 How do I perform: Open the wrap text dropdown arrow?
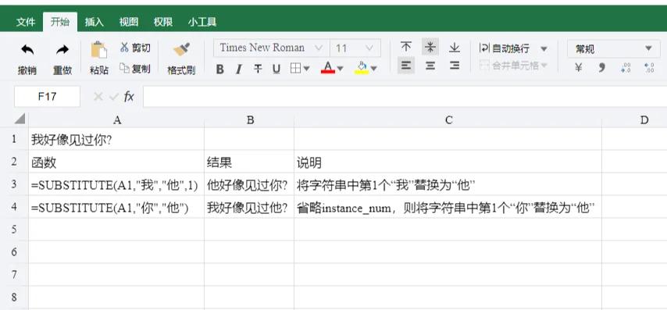(x=544, y=49)
